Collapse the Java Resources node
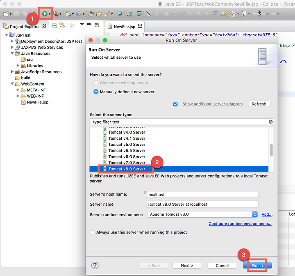This screenshot has width=295, height=276. [12, 53]
